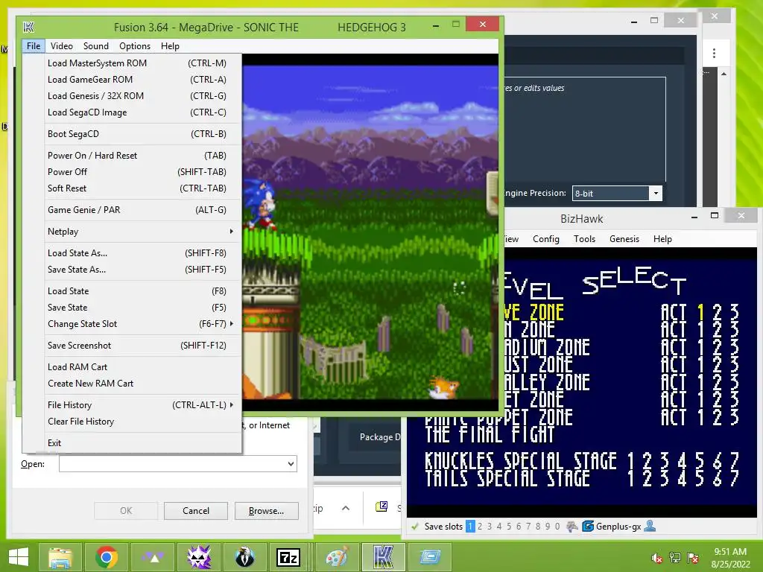Viewport: 763px width, 572px height.
Task: Click scrollbar up arrow in background window
Action: point(724,74)
